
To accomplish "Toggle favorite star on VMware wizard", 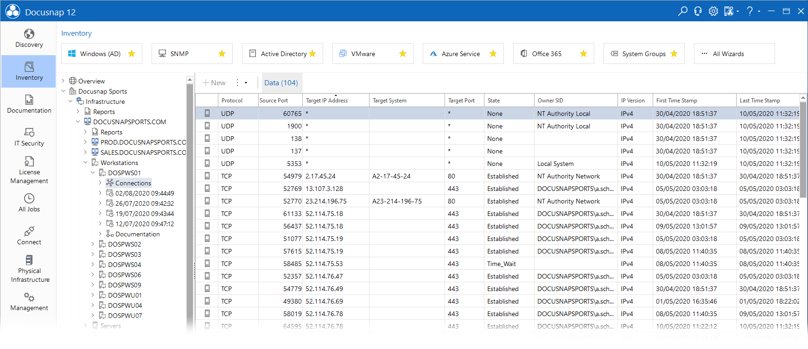I will (403, 54).
